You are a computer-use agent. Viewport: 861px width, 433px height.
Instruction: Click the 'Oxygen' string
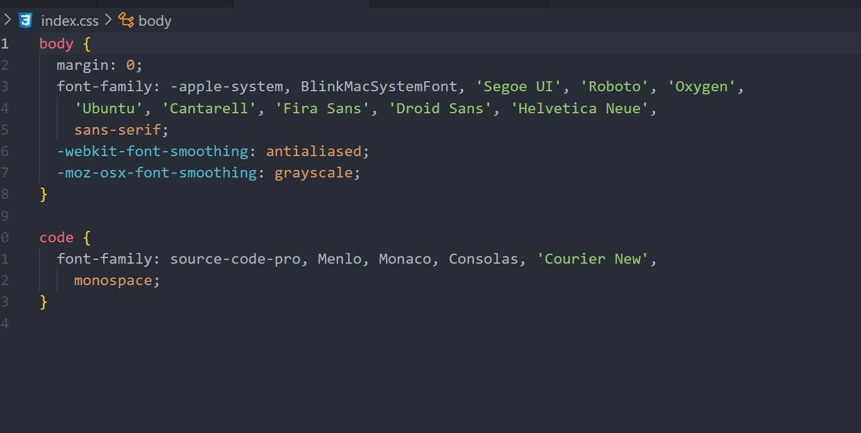[701, 86]
